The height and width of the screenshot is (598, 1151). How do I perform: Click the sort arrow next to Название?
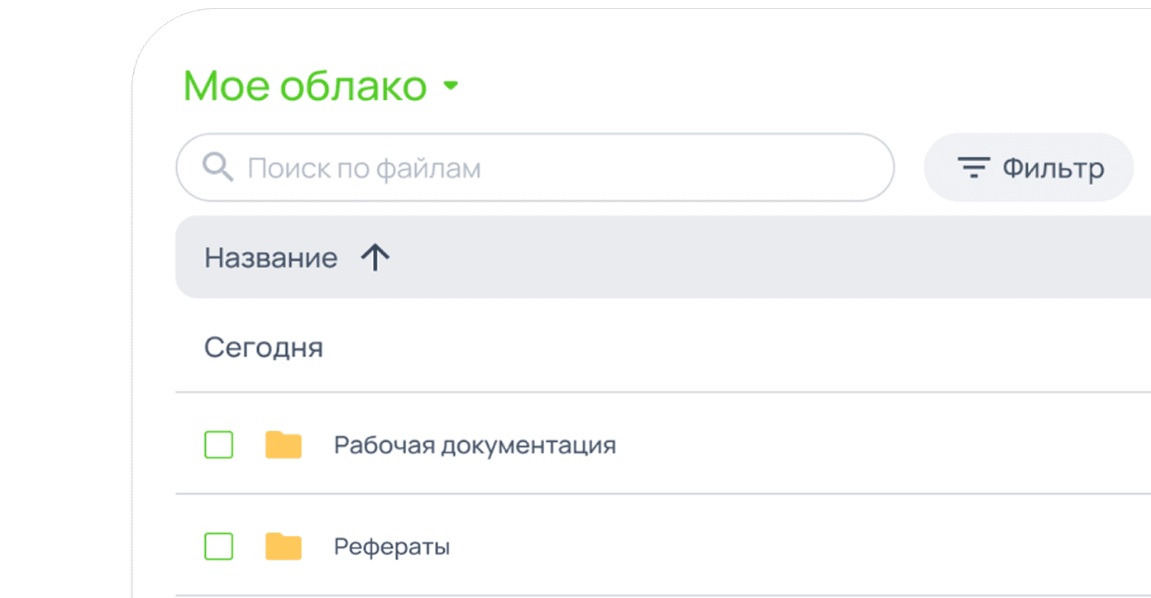pos(375,258)
